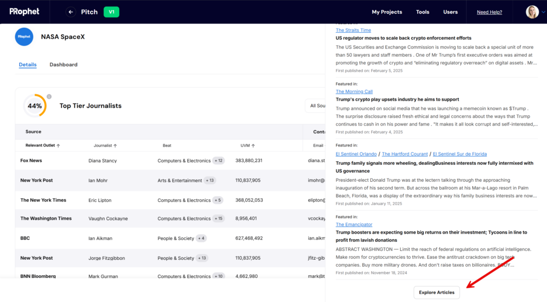This screenshot has width=547, height=302.
Task: Open article 'Trump boosters are expecting big returns'
Action: pyautogui.click(x=431, y=236)
